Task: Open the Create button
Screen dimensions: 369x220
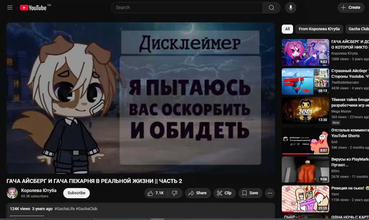Action: click(351, 7)
